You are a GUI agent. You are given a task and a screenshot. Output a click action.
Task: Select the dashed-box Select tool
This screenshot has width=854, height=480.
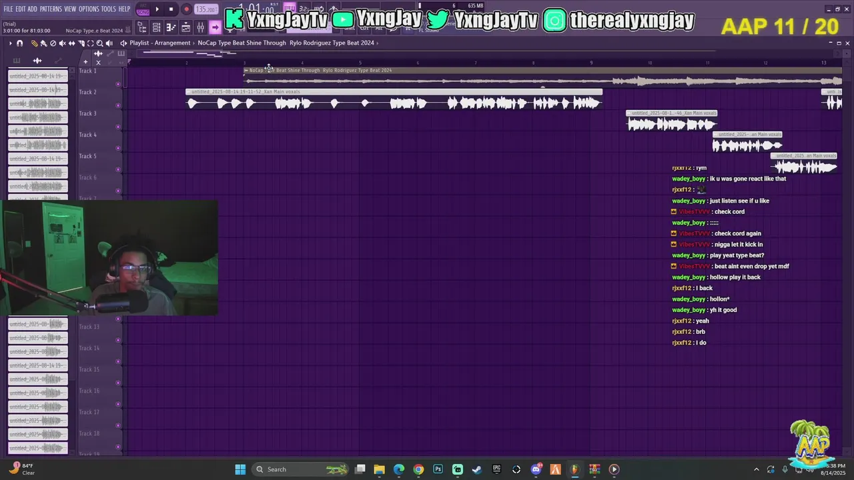click(x=90, y=43)
